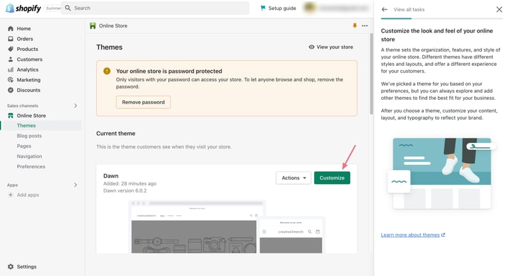510x276 pixels.
Task: Click the 'Dawn version 6.0.2' text
Action: click(125, 191)
